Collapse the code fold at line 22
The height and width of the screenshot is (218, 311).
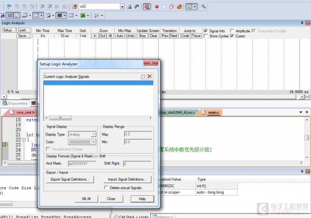coord(24,140)
